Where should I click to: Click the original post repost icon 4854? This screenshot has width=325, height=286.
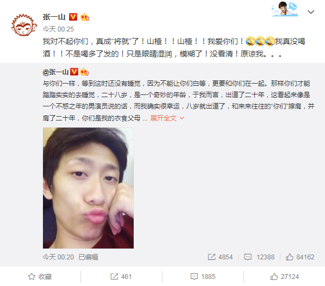tap(220, 257)
